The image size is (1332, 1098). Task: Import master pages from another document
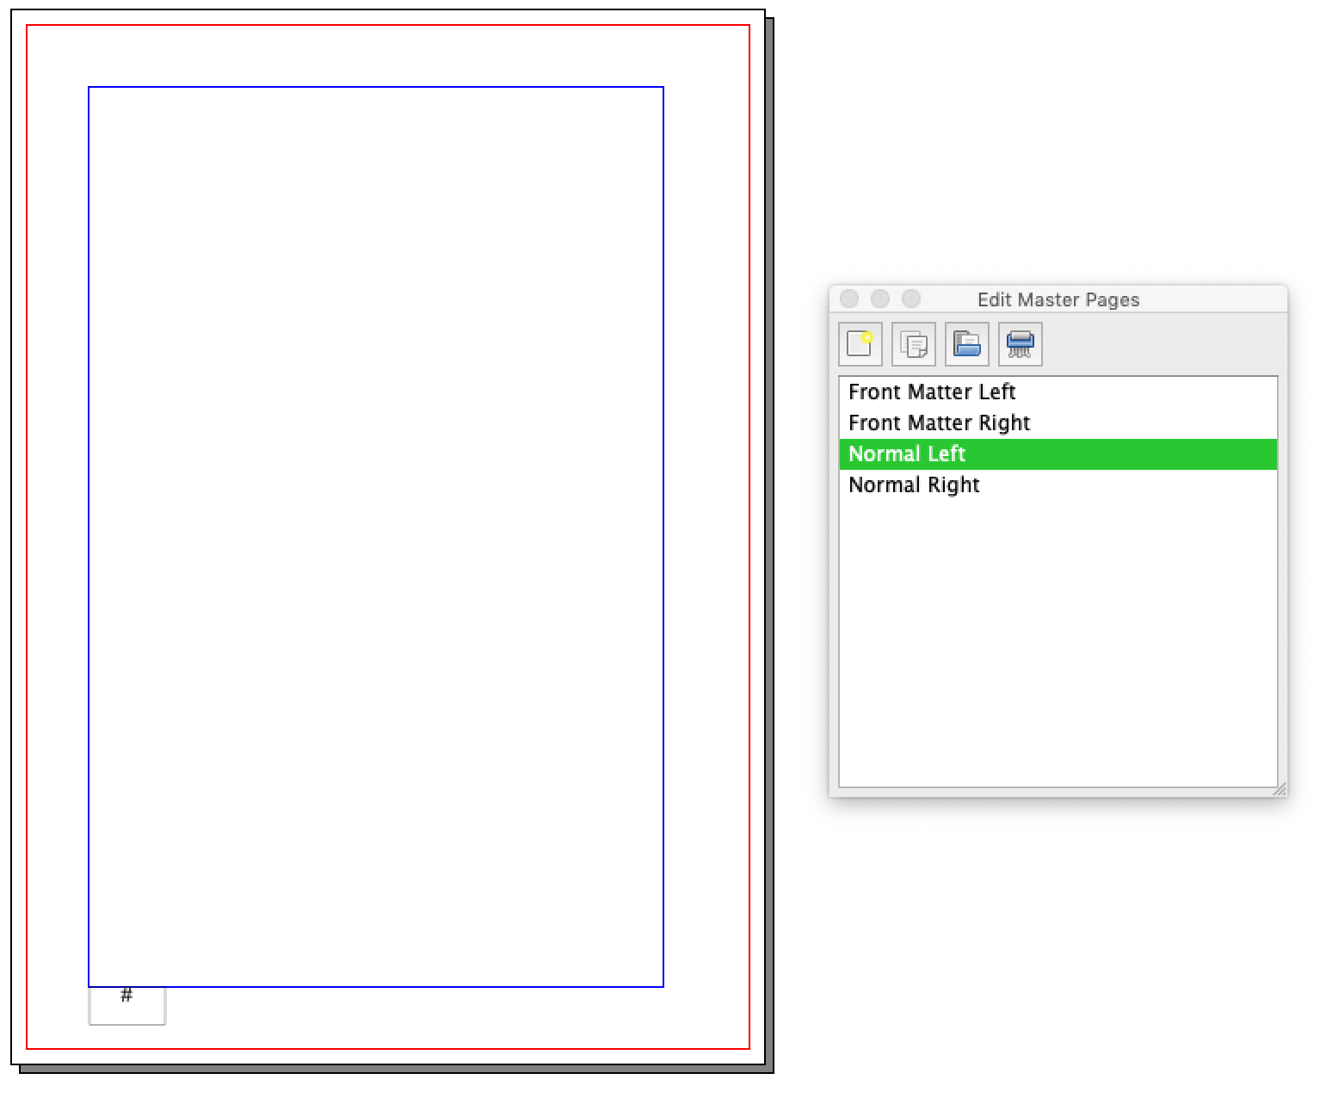[966, 343]
